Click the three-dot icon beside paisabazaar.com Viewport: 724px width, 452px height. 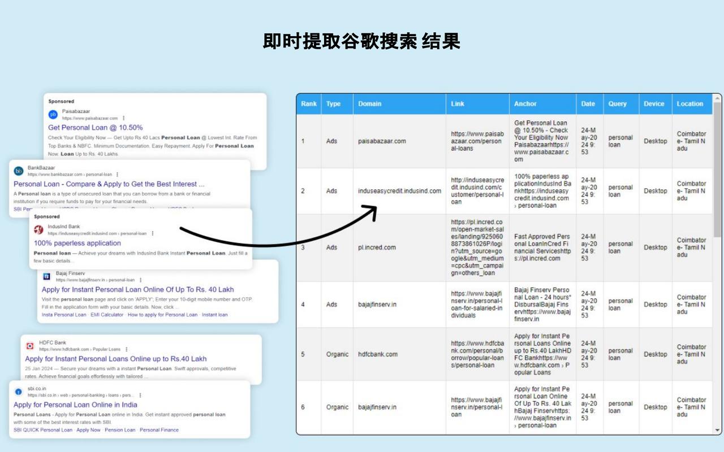tap(123, 119)
